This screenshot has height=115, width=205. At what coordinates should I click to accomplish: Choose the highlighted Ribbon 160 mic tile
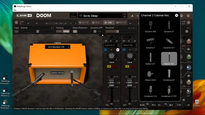click(169, 59)
